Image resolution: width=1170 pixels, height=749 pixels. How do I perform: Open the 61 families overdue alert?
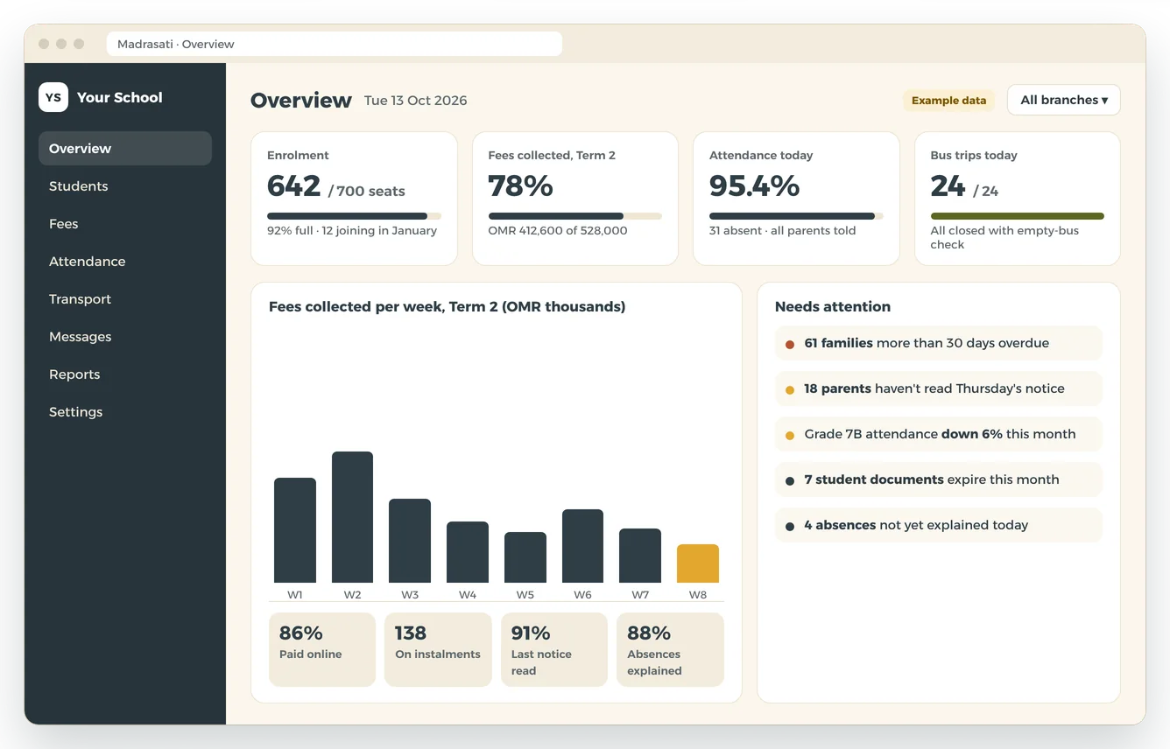(x=938, y=343)
